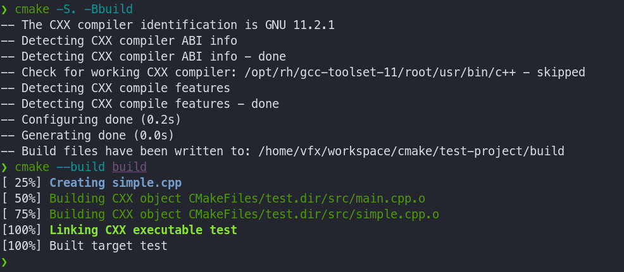The width and height of the screenshot is (624, 272).
Task: Click the [ 50%] progress indicator
Action: [22, 199]
